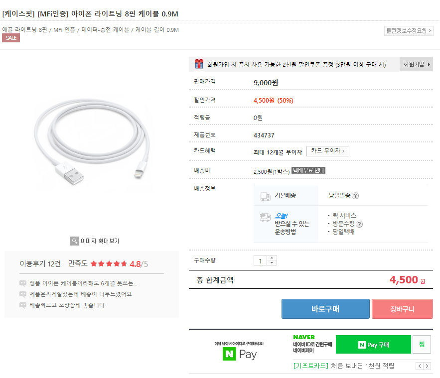The height and width of the screenshot is (378, 440).
Task: Click the express delivery truck icon
Action: [x=265, y=218]
